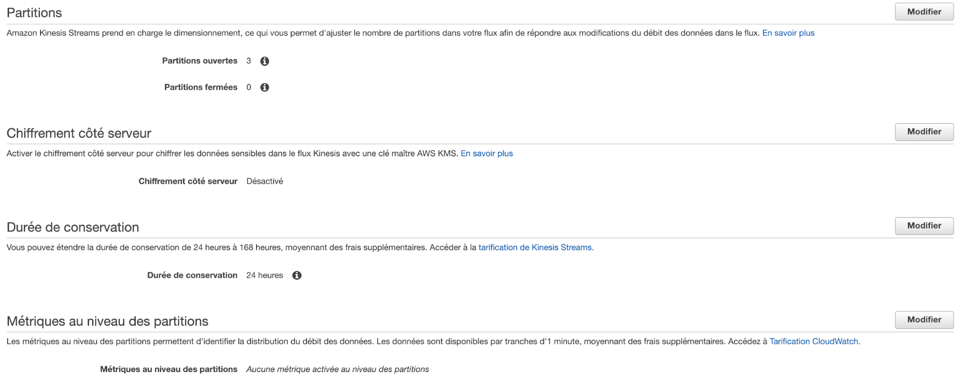Open tarification de Kinesis Streams link
This screenshot has height=383, width=966.
click(x=535, y=247)
